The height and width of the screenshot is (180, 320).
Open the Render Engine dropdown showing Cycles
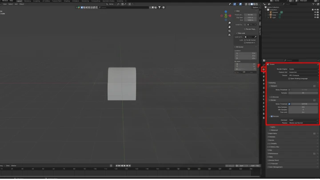(x=304, y=69)
